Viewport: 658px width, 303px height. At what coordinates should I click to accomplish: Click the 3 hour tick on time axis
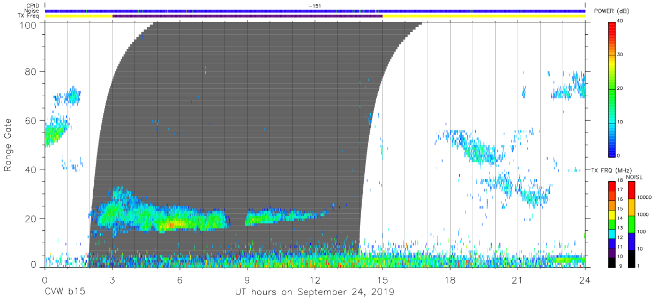coord(112,279)
